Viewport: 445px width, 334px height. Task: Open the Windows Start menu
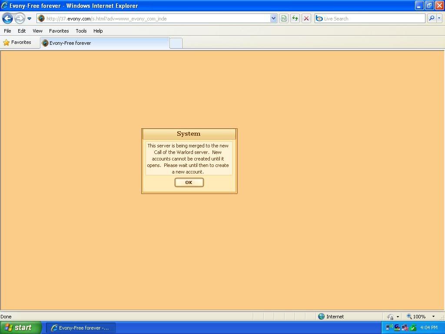pos(20,328)
